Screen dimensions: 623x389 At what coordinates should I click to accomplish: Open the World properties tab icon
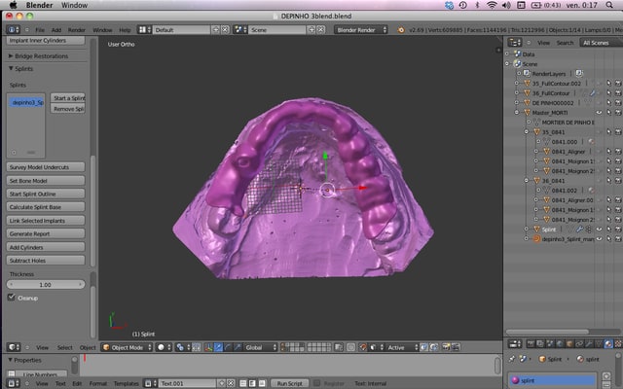coord(560,343)
